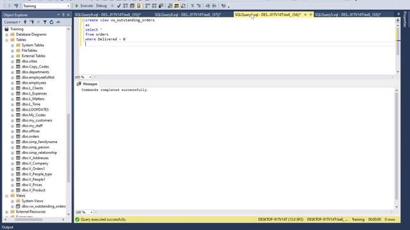410x230 pixels.
Task: Click the Decrease Indent icon
Action: click(208, 6)
